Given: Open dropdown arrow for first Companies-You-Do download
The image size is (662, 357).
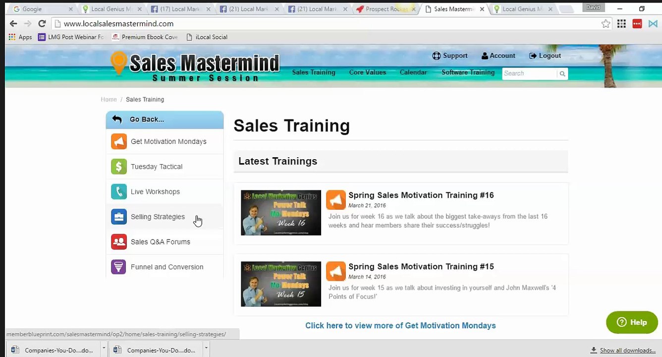Looking at the screenshot, I should click(104, 349).
